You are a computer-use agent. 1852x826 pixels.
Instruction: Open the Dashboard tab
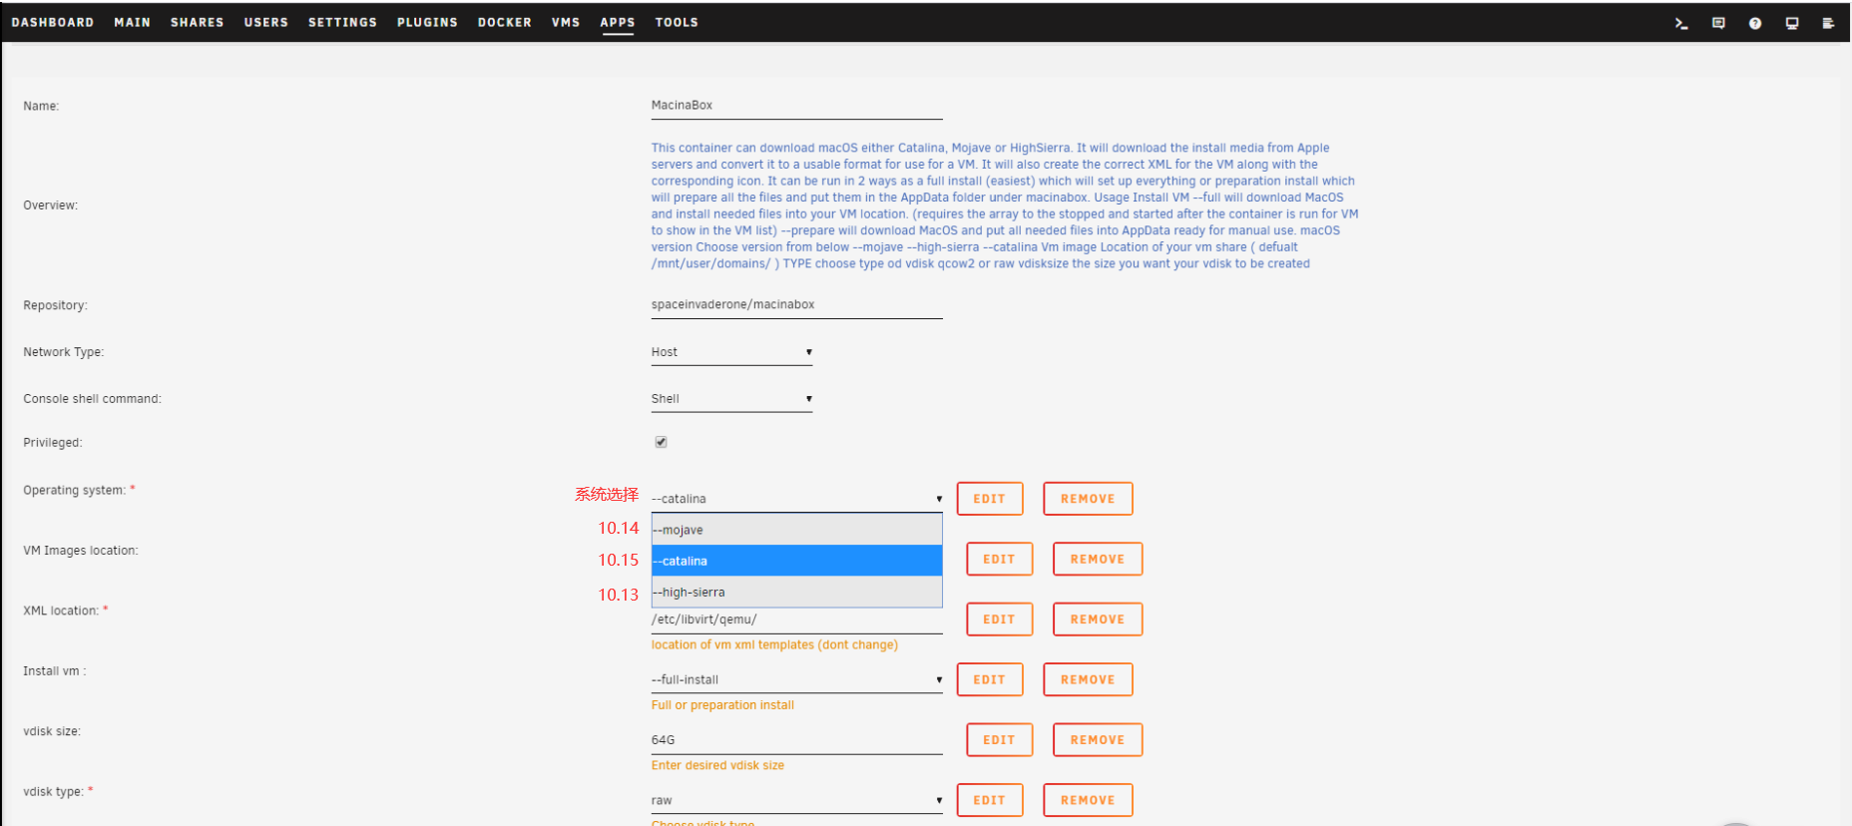pos(53,22)
